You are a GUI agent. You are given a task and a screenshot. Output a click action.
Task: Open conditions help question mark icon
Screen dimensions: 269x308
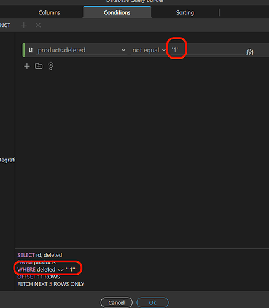(50, 66)
